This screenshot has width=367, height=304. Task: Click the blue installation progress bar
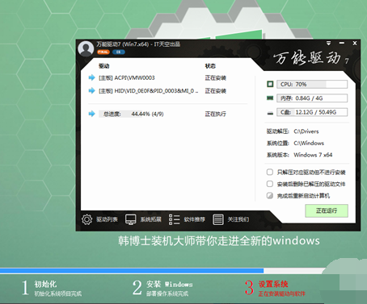[x=132, y=271]
